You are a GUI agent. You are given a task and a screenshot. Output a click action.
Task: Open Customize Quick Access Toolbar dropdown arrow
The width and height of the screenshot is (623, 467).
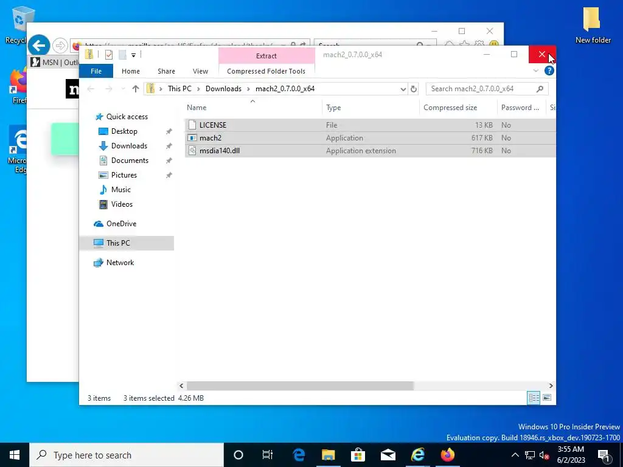coord(133,55)
